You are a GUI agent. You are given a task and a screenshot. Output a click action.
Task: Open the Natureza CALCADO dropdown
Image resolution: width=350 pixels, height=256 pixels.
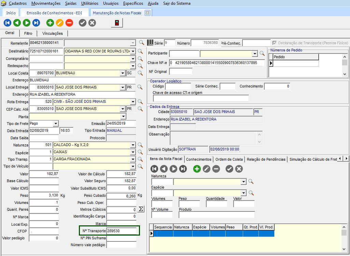pyautogui.click(x=133, y=145)
